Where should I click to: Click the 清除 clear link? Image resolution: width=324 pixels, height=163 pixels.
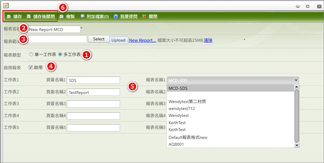click(x=208, y=40)
